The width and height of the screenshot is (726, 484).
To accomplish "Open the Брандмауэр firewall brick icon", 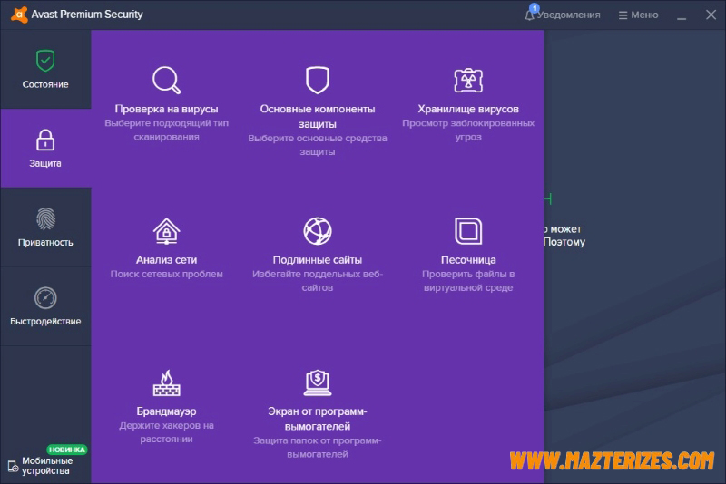I will tap(166, 382).
